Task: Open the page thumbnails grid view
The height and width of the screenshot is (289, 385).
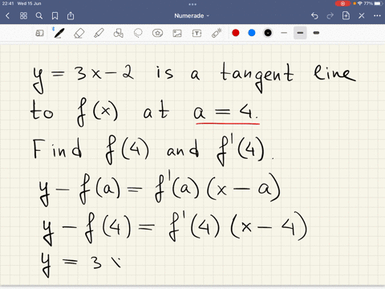Action: 23,16
